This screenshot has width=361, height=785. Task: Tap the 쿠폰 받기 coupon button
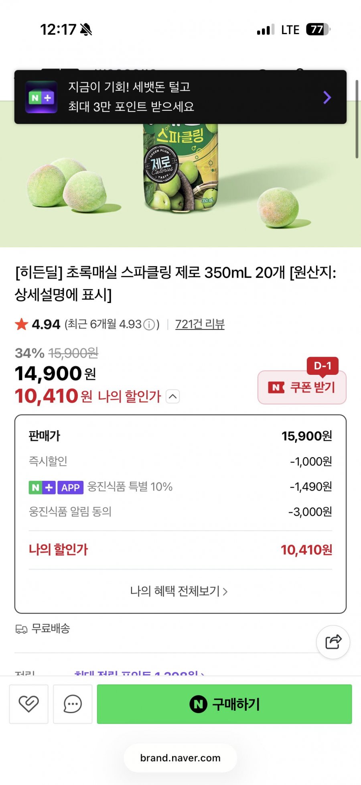coord(302,387)
